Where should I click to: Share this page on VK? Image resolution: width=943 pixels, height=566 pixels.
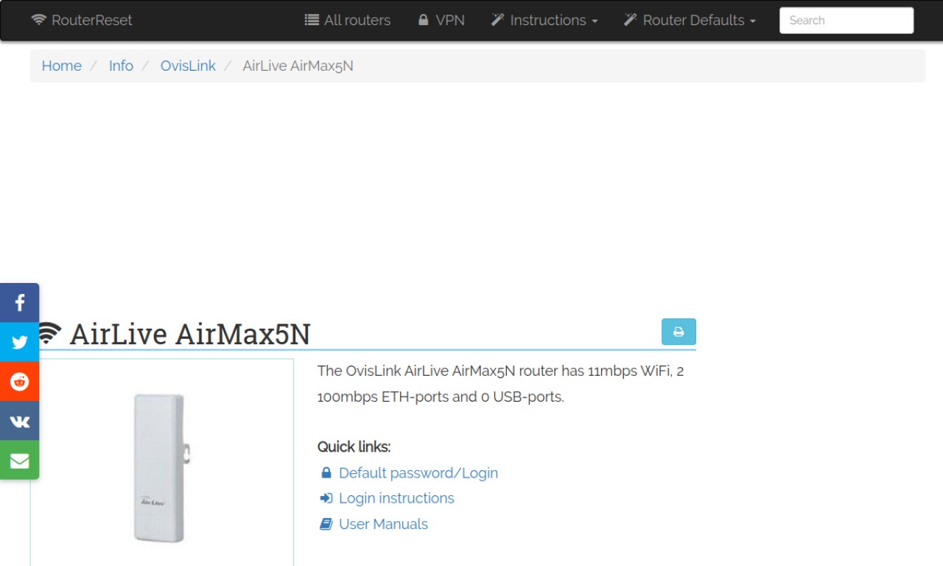coord(19,421)
